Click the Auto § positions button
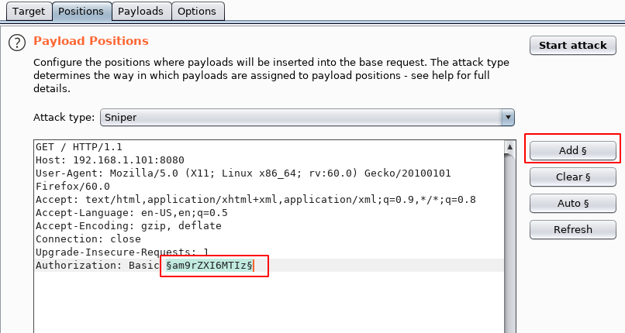The width and height of the screenshot is (625, 333). point(573,204)
